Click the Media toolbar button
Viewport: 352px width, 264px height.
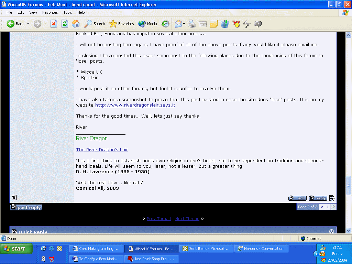point(148,24)
